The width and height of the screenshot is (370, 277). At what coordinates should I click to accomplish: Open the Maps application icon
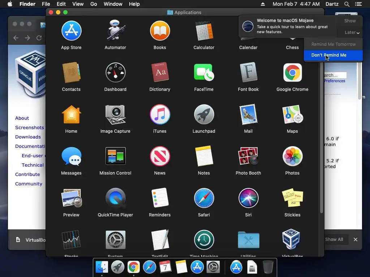292,114
